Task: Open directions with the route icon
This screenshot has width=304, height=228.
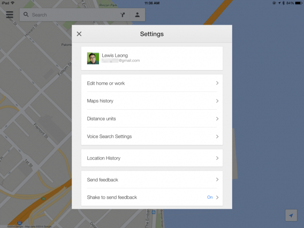Action: click(123, 15)
